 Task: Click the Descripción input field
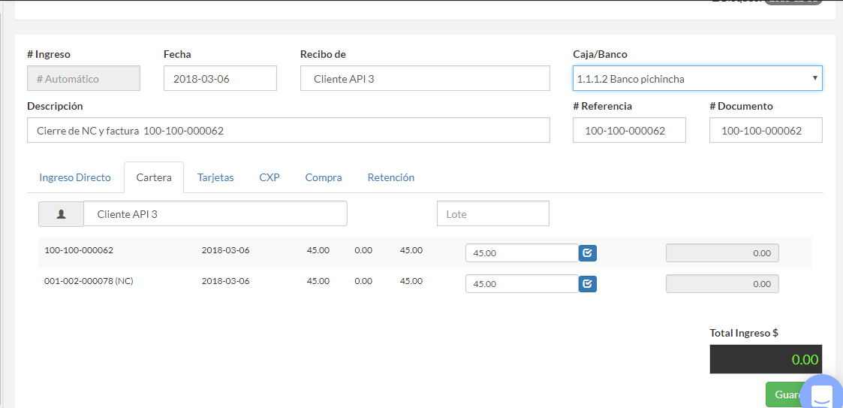click(289, 130)
